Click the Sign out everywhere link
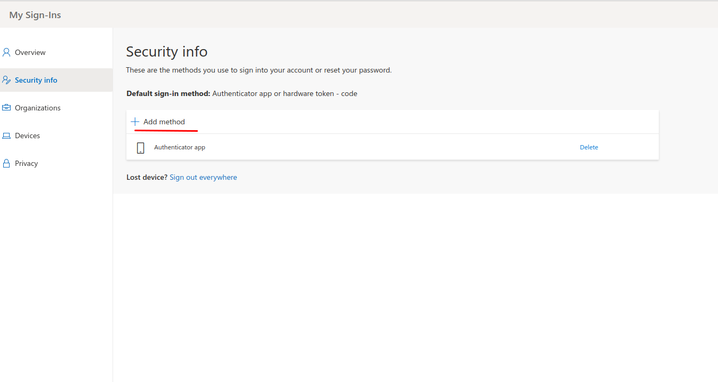 pos(203,177)
